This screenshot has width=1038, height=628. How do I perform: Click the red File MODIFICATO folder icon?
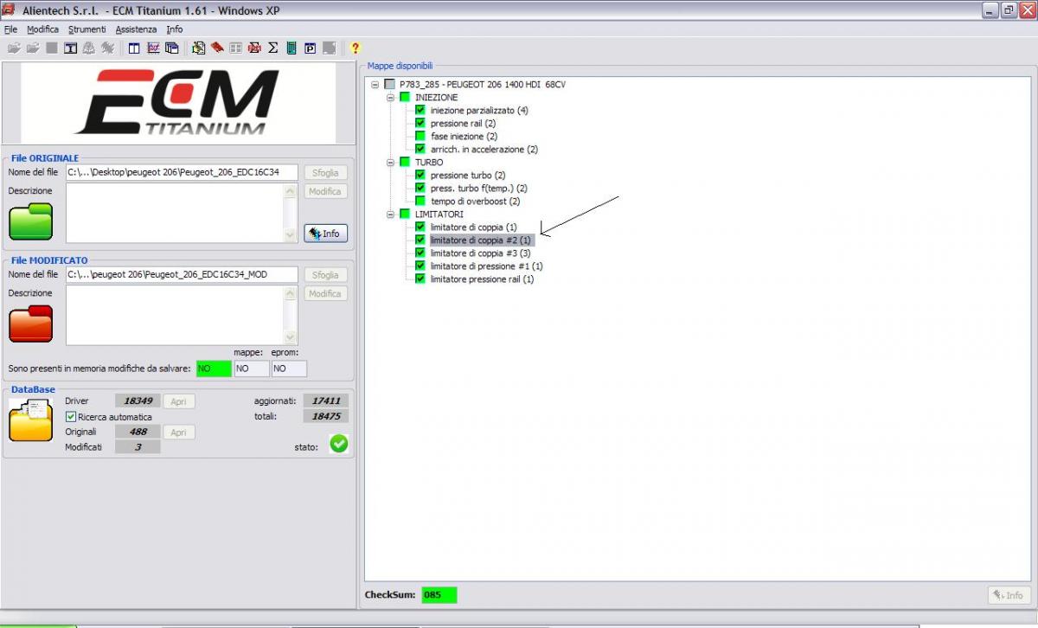pyautogui.click(x=30, y=324)
